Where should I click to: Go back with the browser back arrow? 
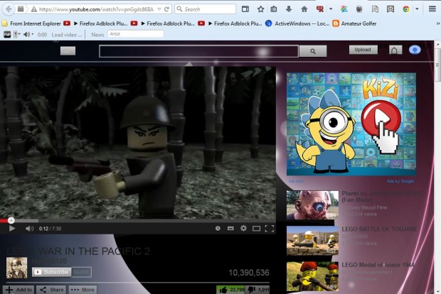(9, 9)
